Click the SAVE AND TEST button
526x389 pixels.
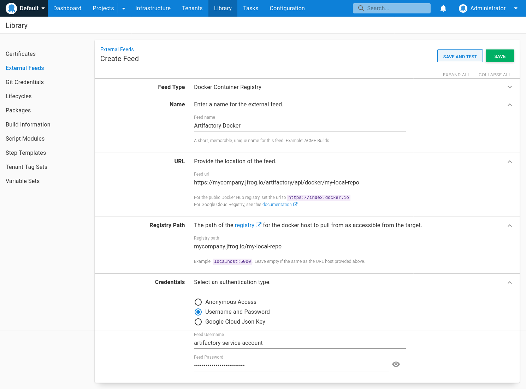click(460, 56)
